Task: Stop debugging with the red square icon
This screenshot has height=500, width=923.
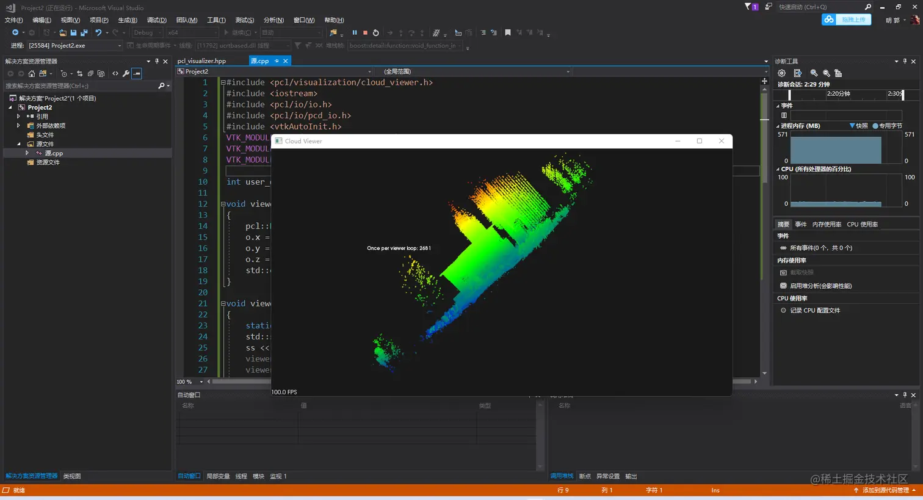Action: [365, 32]
